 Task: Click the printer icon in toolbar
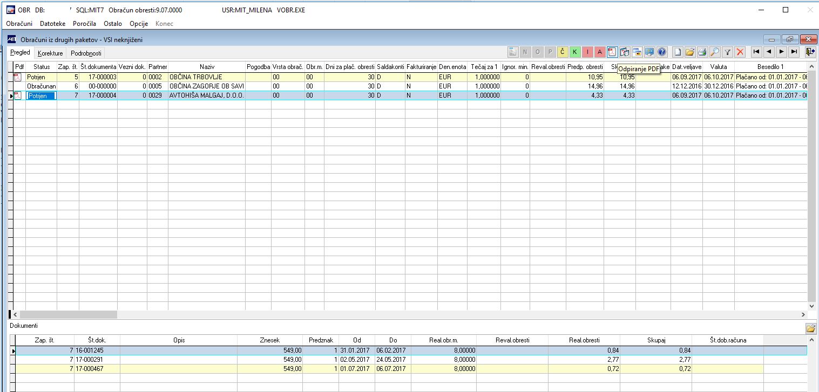coord(702,52)
